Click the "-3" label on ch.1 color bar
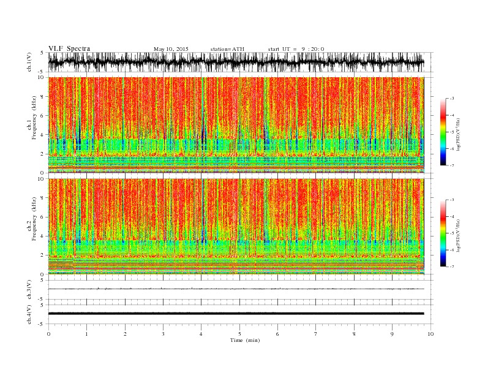This screenshot has width=485, height=375. tap(452, 99)
